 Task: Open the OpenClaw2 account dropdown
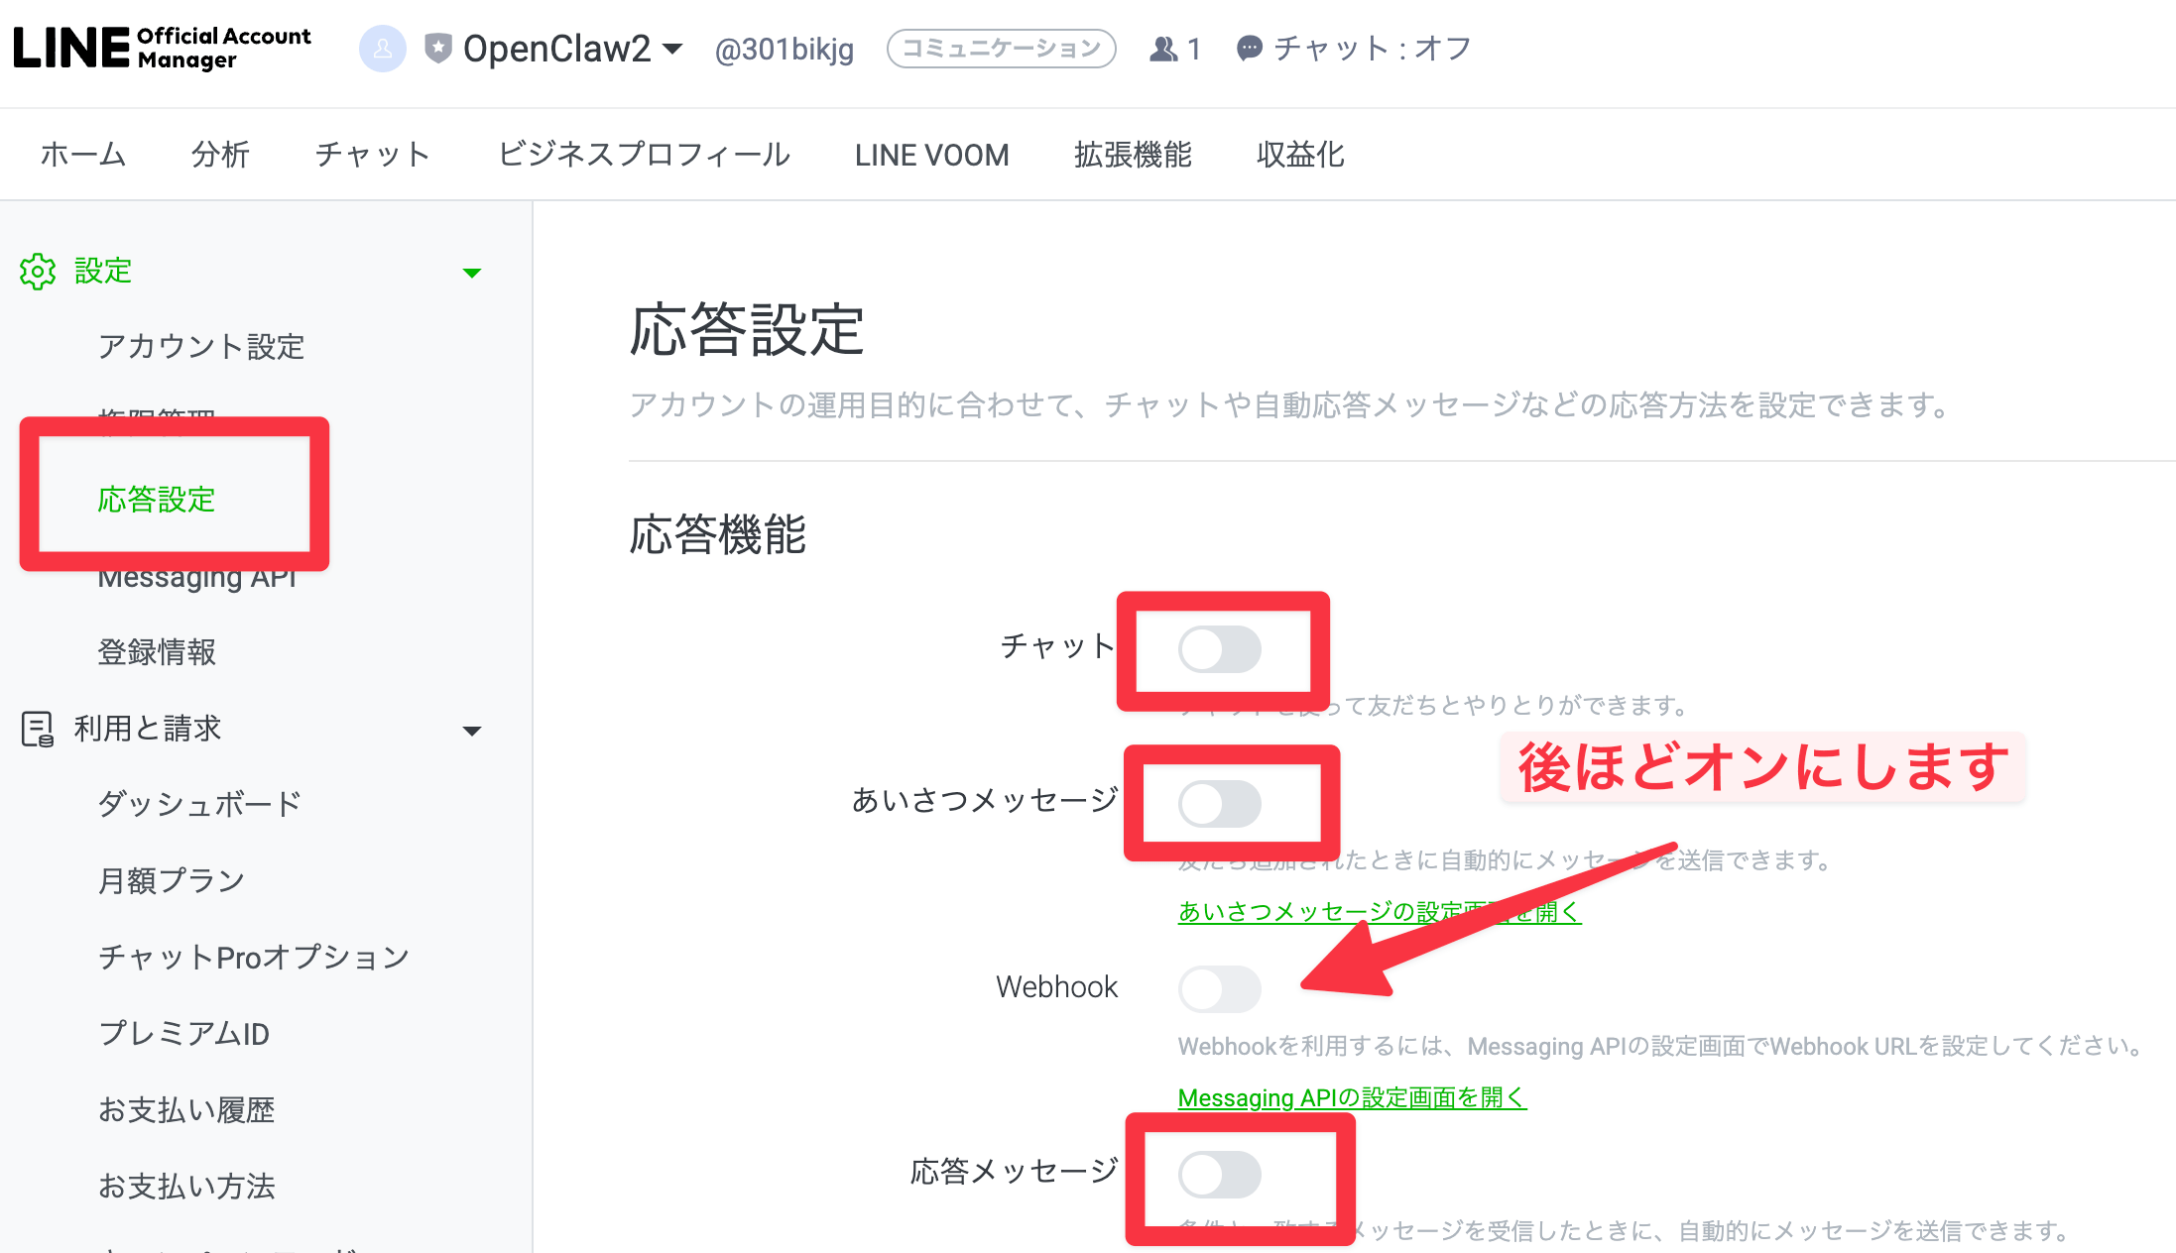pos(672,49)
